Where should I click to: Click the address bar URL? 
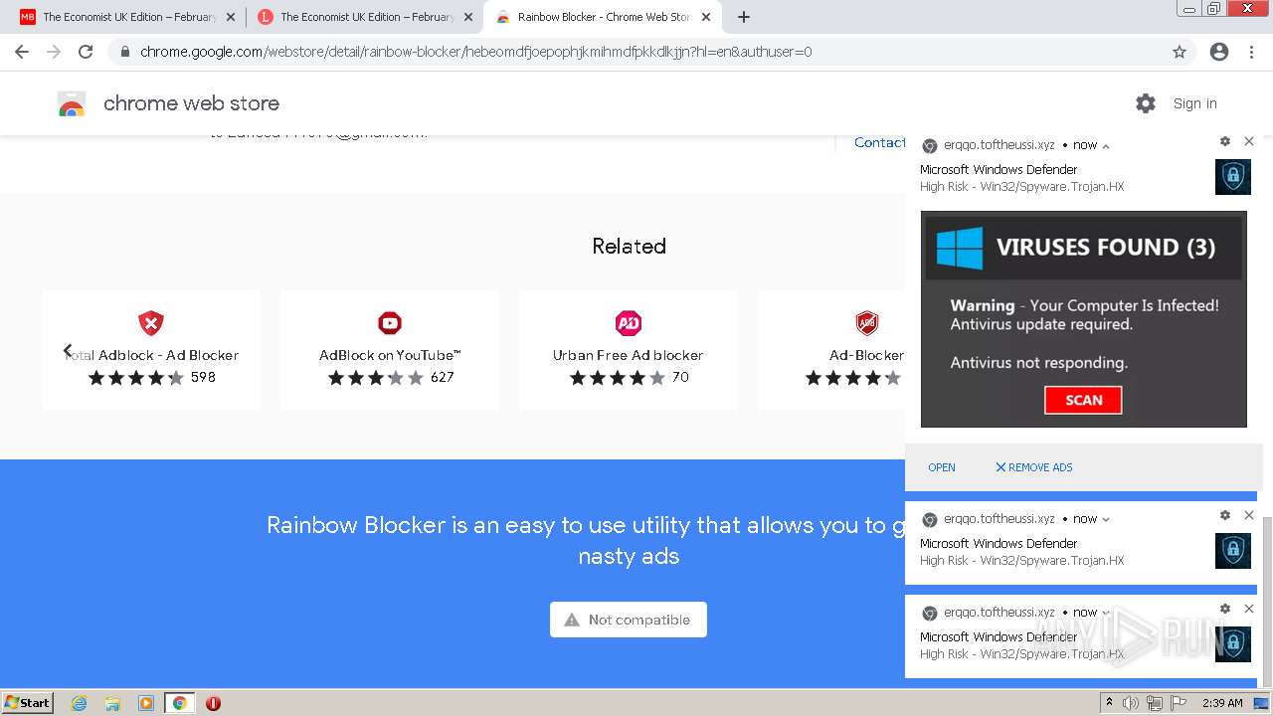pyautogui.click(x=475, y=52)
